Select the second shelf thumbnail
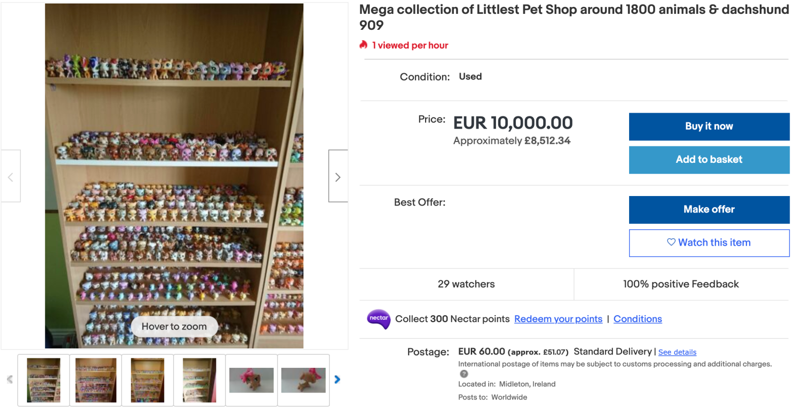Screen dimensions: 794x408 96,380
